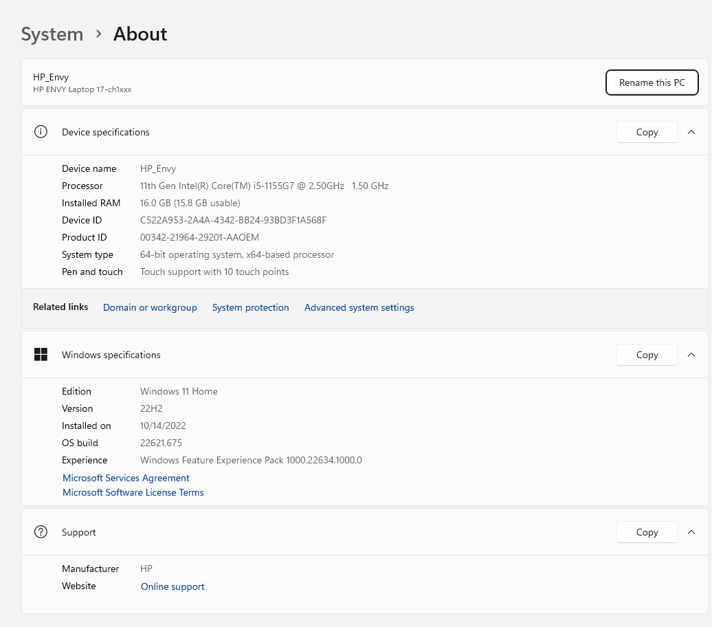The height and width of the screenshot is (627, 712).
Task: Visit the HP Online support link
Action: [x=173, y=586]
